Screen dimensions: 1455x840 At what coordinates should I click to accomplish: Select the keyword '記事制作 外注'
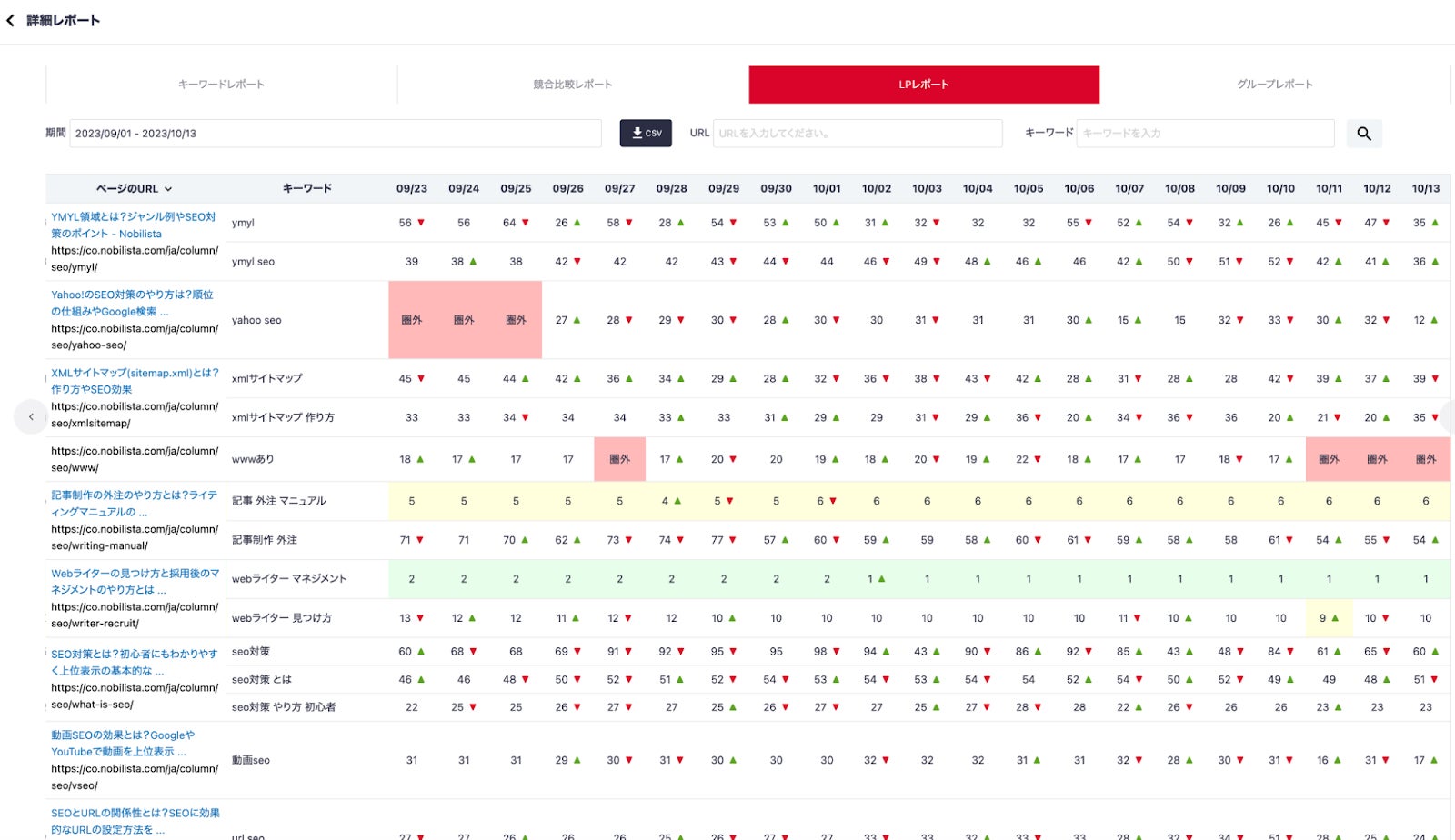264,540
